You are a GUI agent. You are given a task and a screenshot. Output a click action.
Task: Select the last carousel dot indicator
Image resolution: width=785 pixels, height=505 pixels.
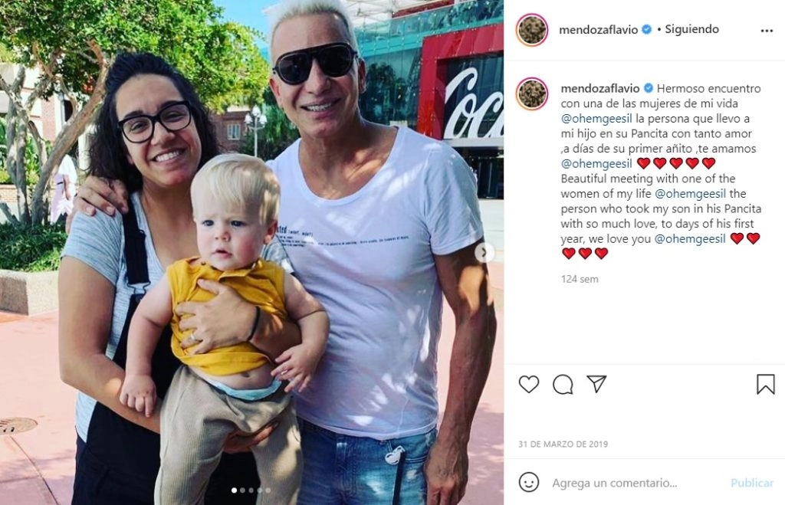(268, 490)
